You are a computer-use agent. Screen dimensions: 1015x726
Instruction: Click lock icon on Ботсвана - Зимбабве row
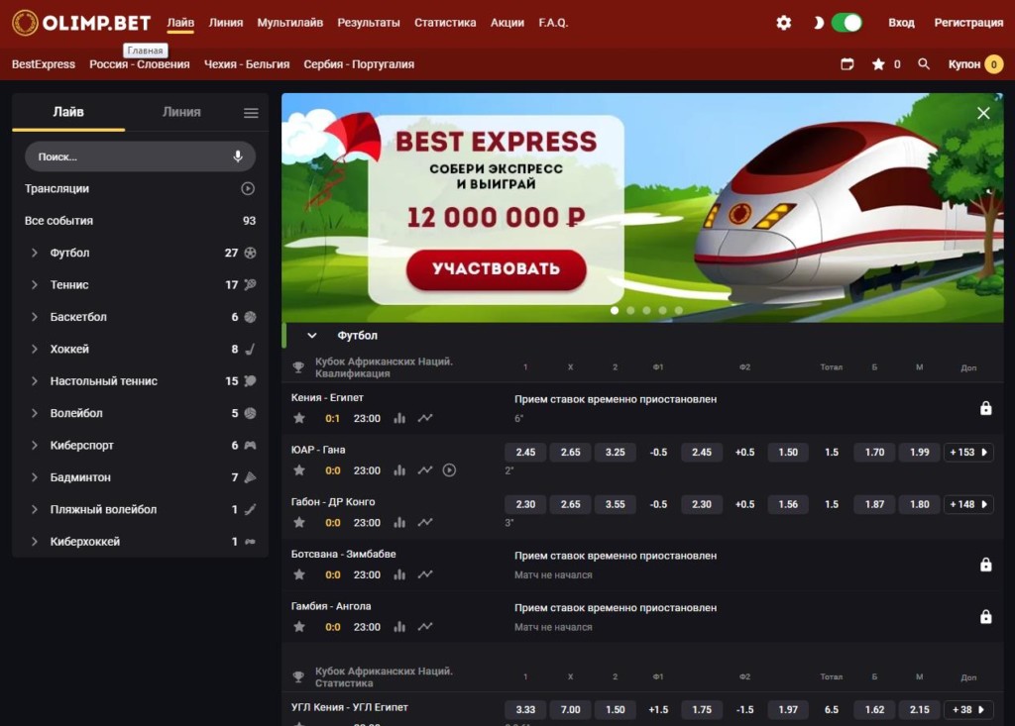[x=985, y=565]
